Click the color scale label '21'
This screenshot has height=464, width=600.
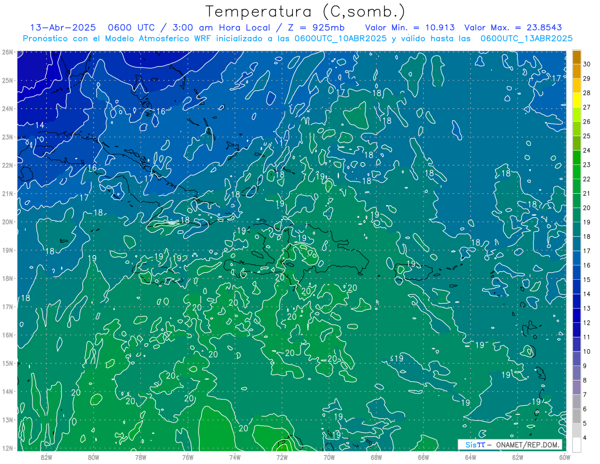587,194
